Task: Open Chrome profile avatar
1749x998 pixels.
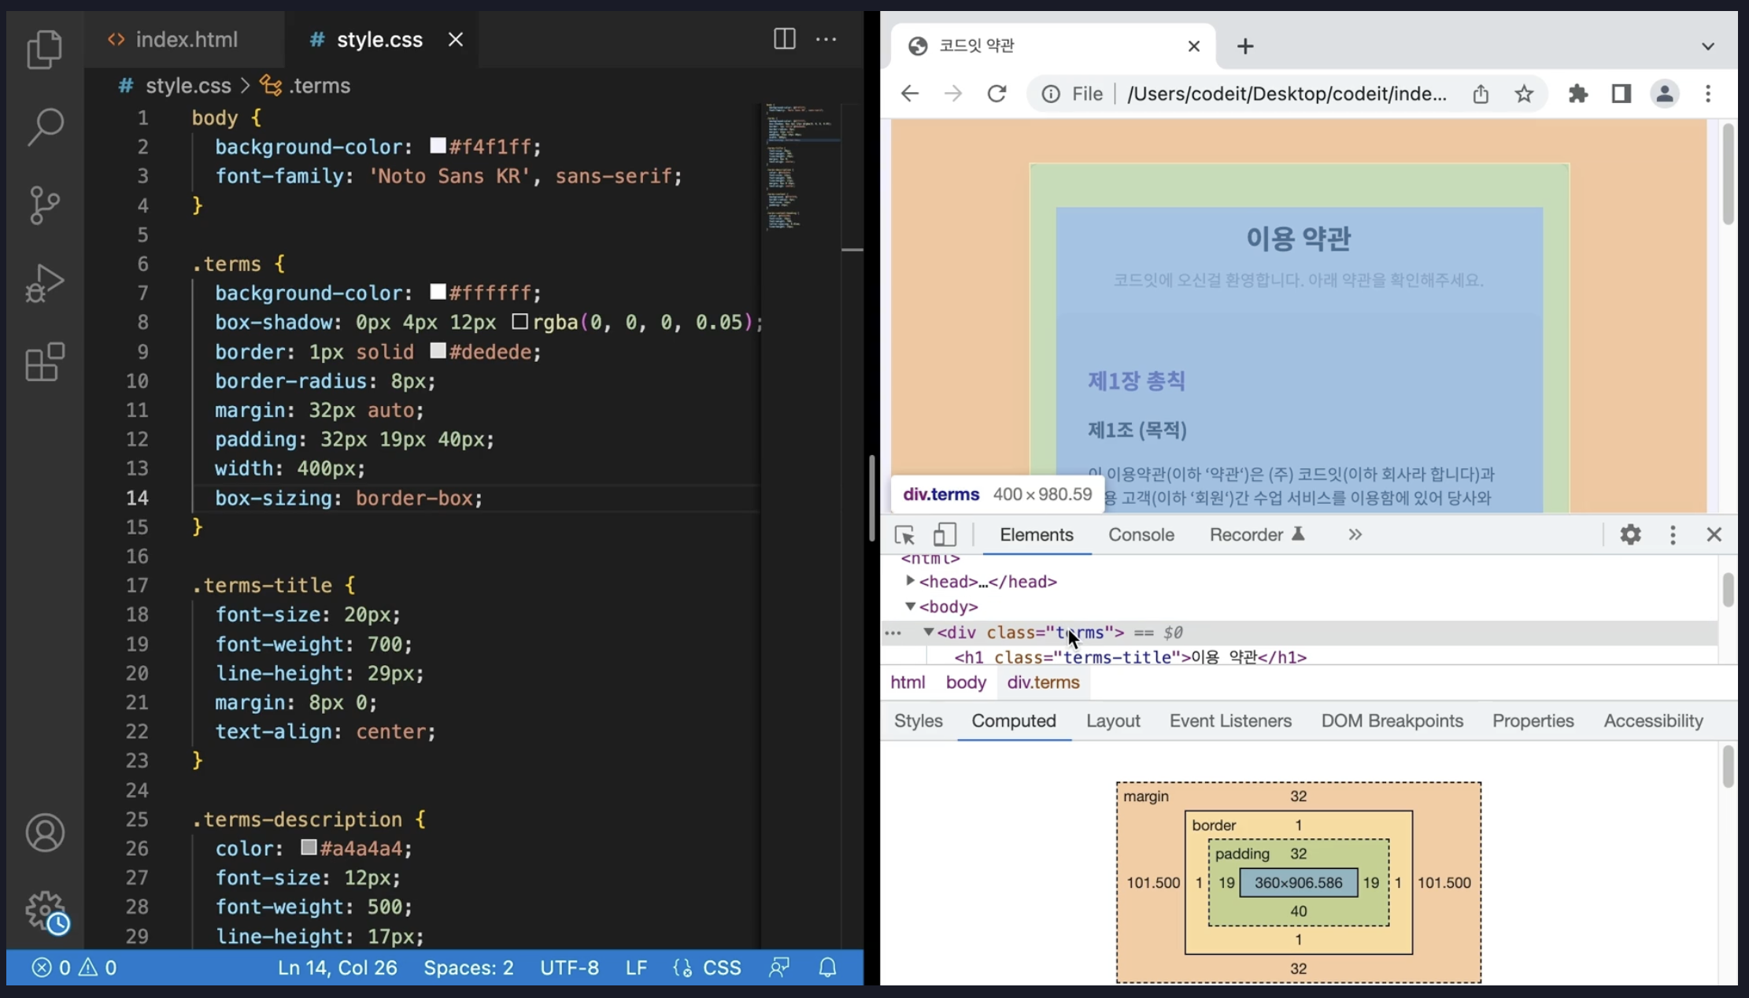Action: [x=1664, y=94]
